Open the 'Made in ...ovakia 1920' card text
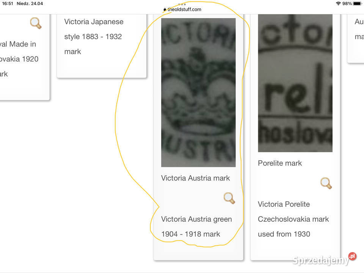This screenshot has width=364, height=273. point(19,59)
